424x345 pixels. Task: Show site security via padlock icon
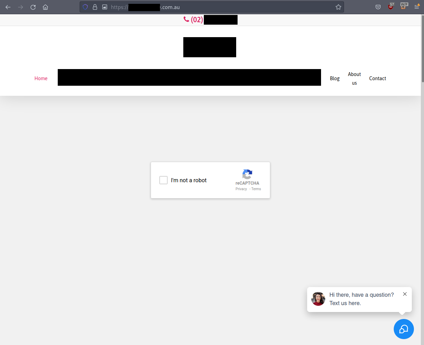95,7
